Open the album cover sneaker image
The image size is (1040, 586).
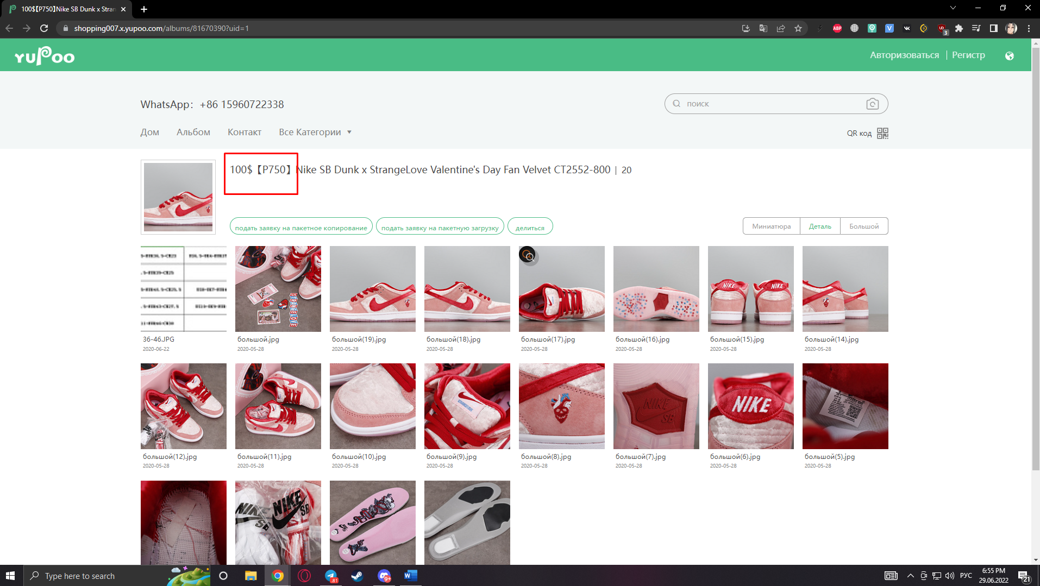(x=178, y=197)
